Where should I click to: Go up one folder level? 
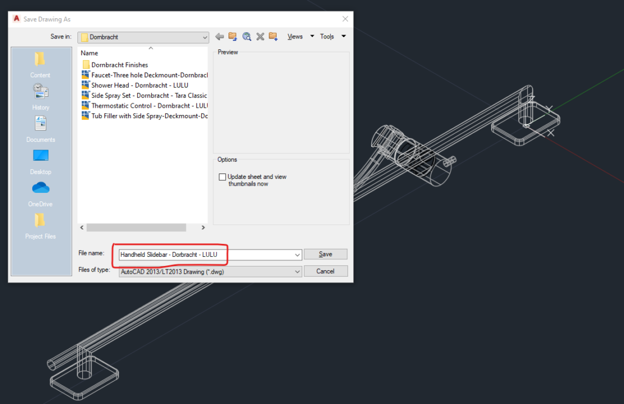tap(233, 37)
